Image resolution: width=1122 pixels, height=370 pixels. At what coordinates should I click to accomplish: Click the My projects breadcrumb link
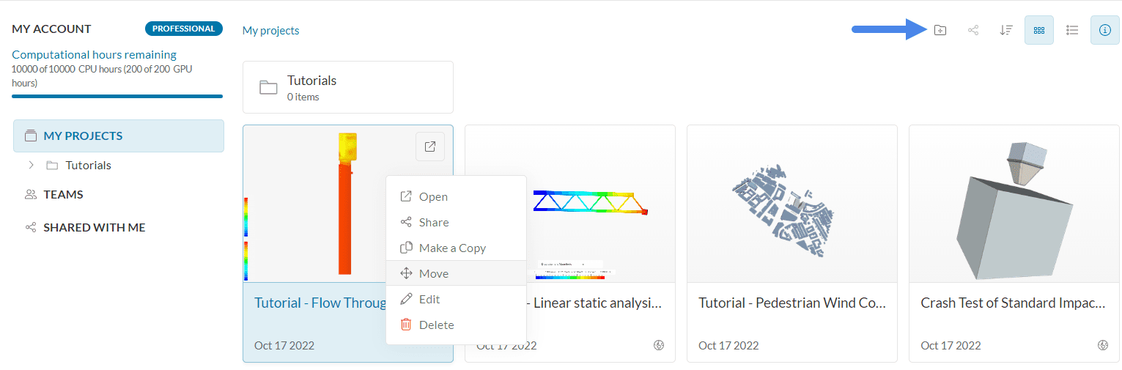pyautogui.click(x=270, y=30)
